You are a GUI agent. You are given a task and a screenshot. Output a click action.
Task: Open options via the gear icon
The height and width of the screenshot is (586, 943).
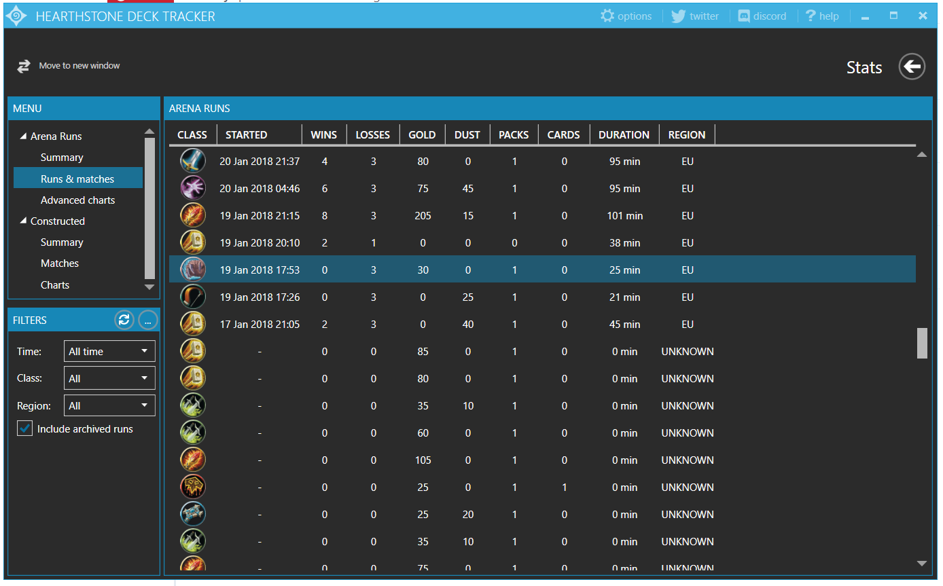pos(607,16)
